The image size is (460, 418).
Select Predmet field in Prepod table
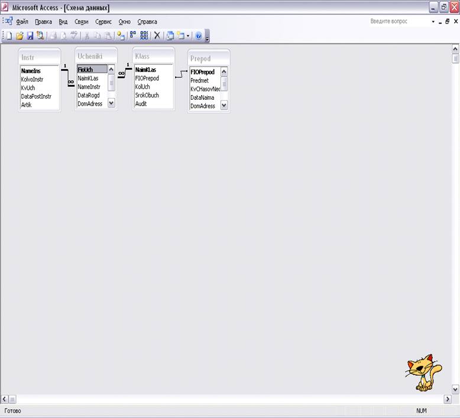(199, 80)
